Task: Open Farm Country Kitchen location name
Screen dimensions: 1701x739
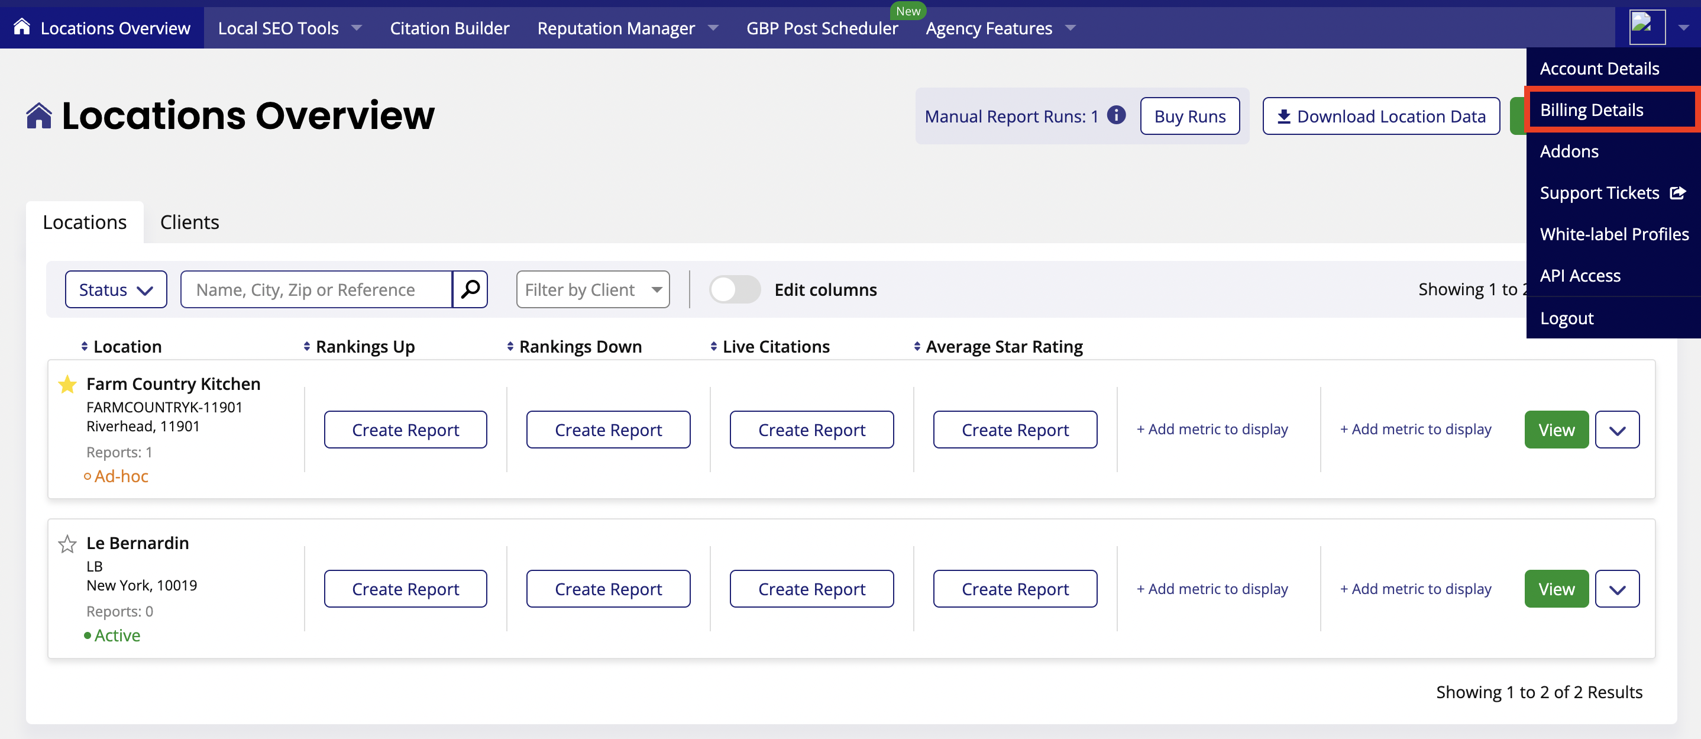Action: click(x=174, y=383)
